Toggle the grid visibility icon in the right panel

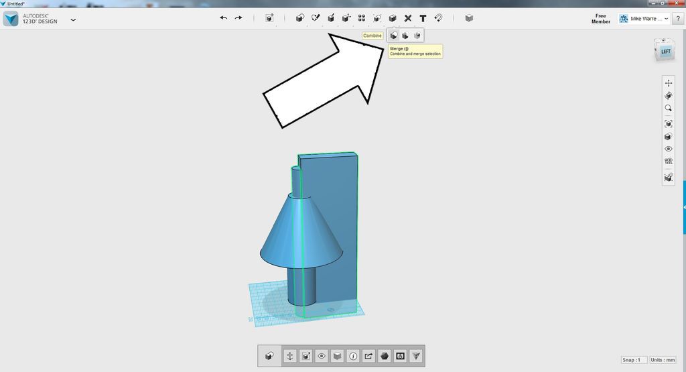coord(668,162)
